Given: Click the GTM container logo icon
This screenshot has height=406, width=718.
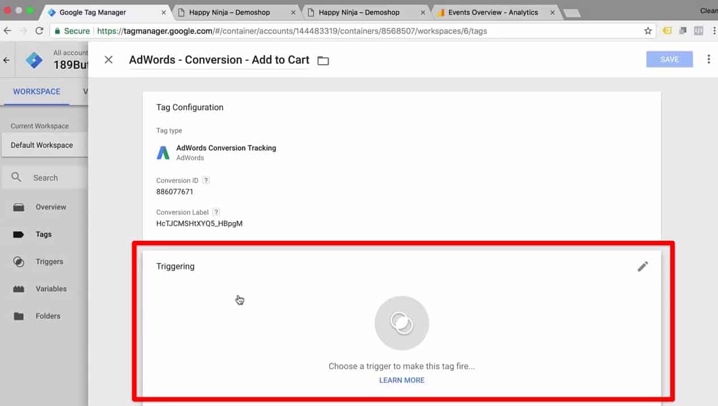Looking at the screenshot, I should pos(34,60).
